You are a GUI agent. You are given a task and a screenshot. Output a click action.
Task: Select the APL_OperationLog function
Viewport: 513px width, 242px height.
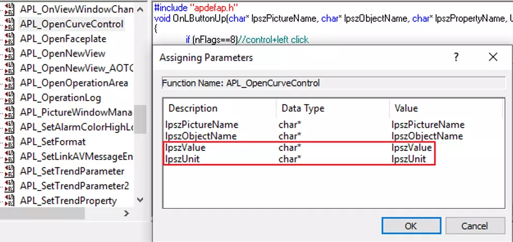(60, 98)
